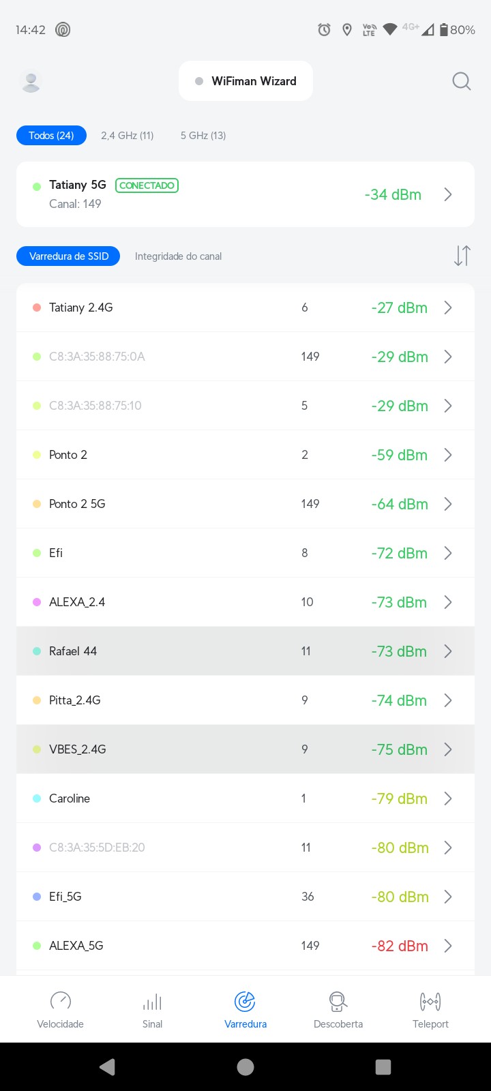Select the Varredura de SSID tab
491x1091 pixels.
point(68,256)
